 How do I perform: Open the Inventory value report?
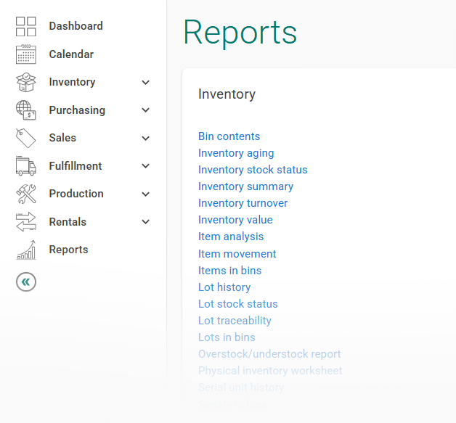[x=235, y=220]
